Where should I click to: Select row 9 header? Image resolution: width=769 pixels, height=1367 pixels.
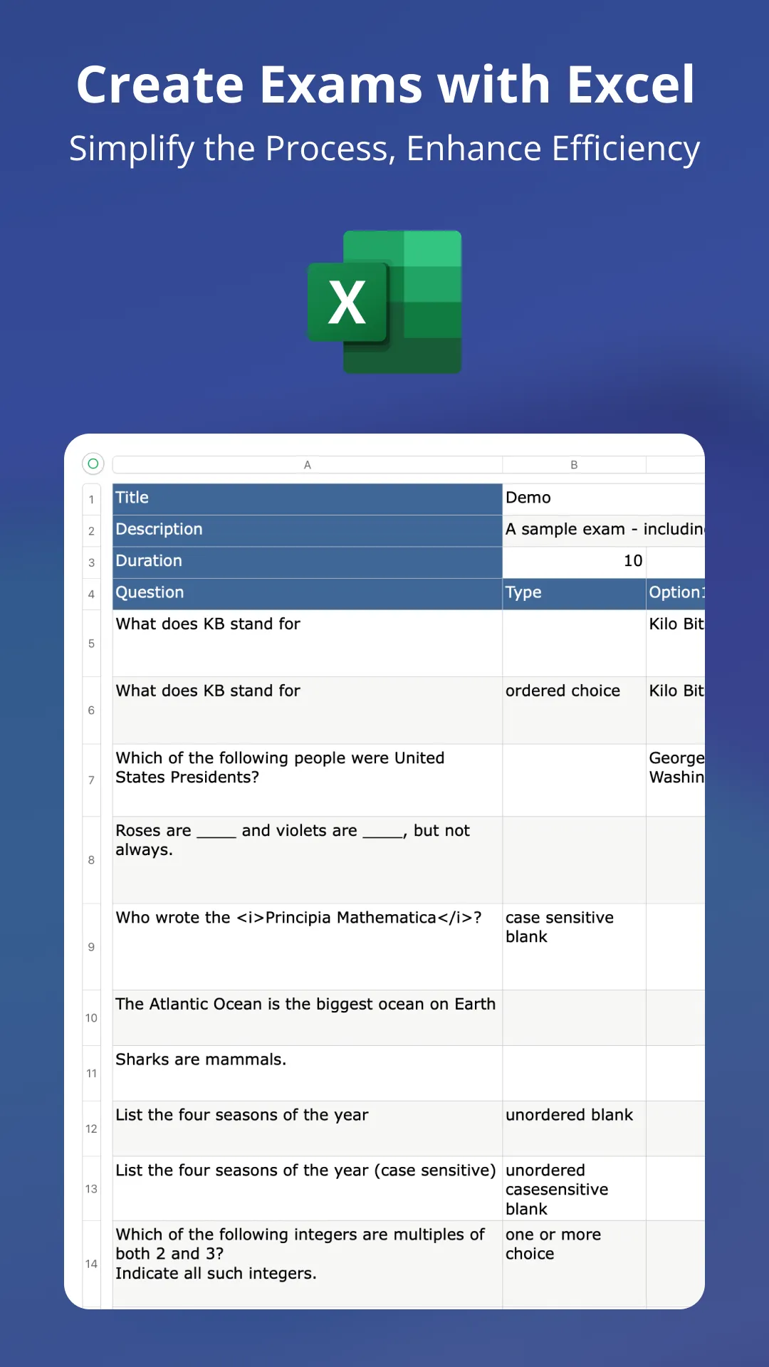pos(91,947)
